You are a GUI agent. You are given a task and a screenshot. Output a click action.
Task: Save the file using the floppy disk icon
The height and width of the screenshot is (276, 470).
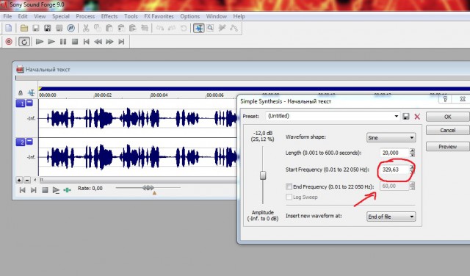[36, 28]
